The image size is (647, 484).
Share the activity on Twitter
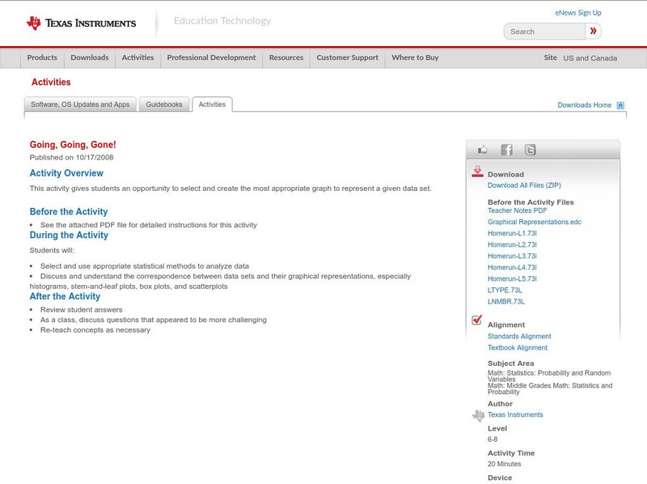tap(530, 150)
